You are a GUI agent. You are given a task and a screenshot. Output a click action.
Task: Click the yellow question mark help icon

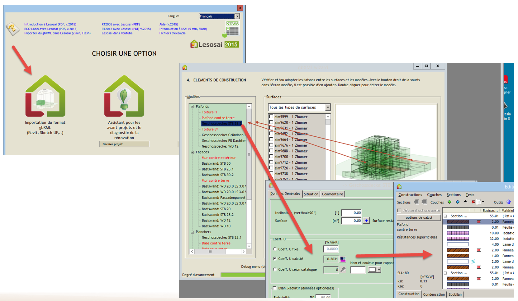(x=12, y=29)
